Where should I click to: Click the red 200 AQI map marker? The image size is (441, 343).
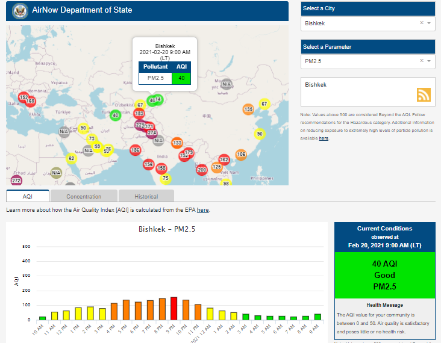coord(202,170)
